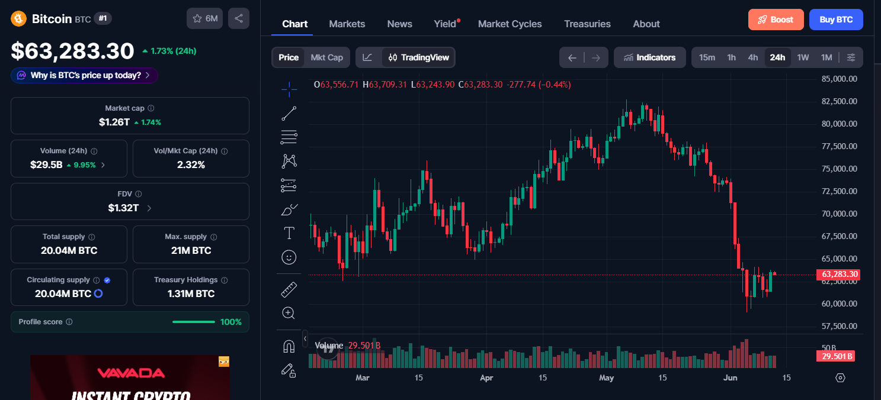Click the Volume indicator legend label
This screenshot has height=400, width=881.
click(329, 346)
